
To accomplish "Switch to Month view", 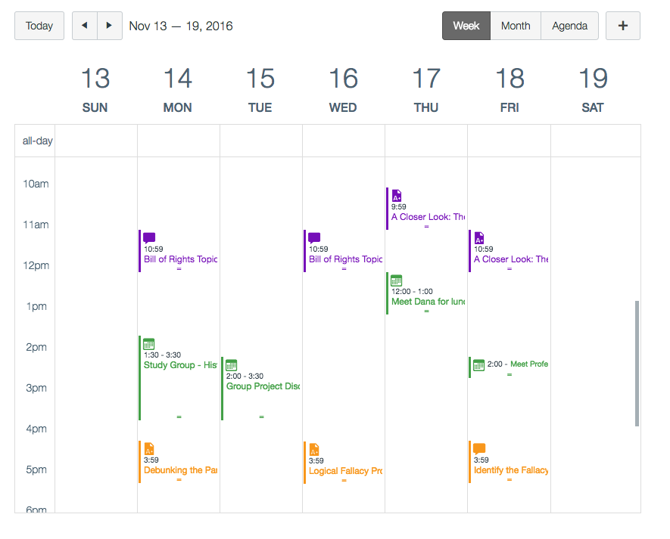I will point(516,25).
